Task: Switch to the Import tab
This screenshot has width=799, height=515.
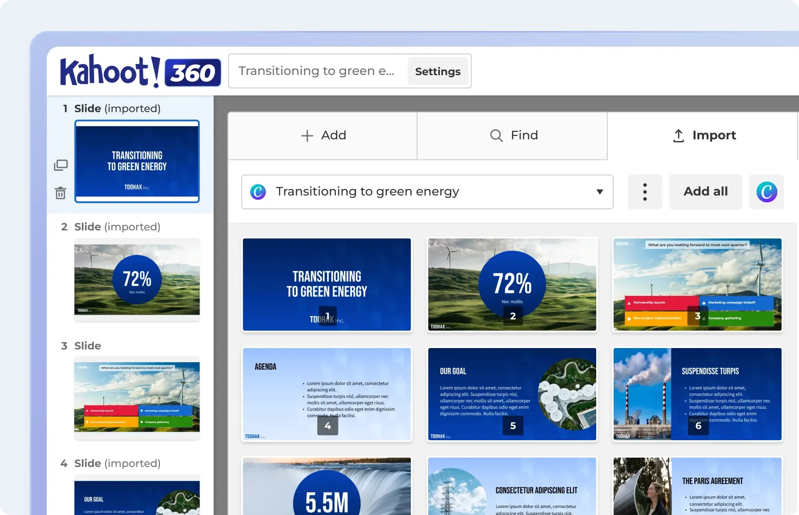Action: [x=703, y=135]
